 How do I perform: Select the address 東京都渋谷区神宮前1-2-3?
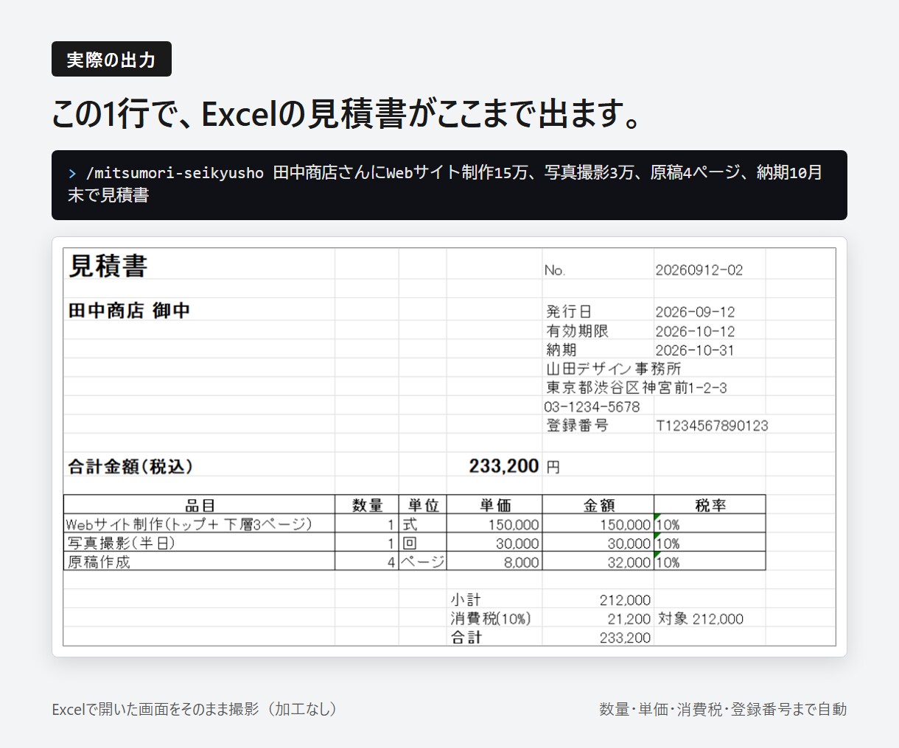(x=636, y=388)
